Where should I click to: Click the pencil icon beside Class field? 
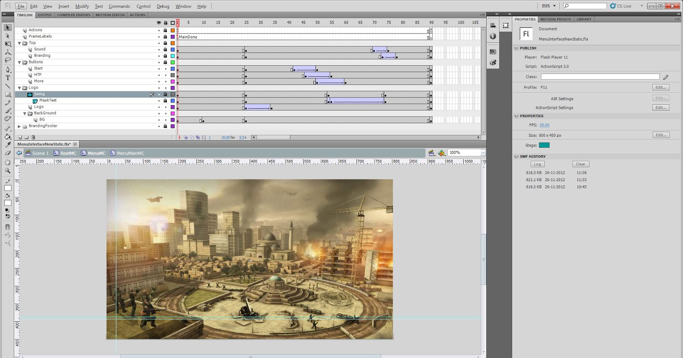(x=665, y=77)
